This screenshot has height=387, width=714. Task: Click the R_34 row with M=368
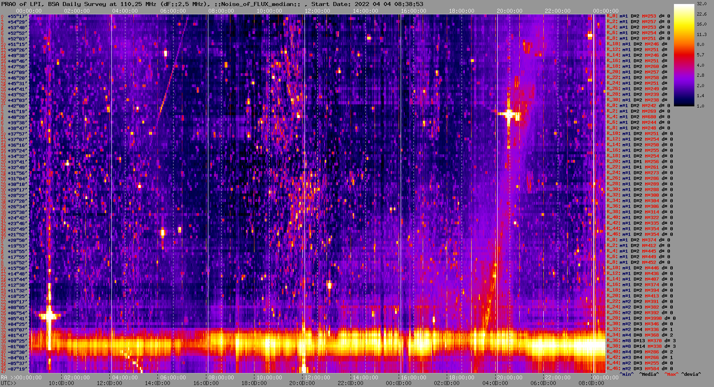point(640,335)
